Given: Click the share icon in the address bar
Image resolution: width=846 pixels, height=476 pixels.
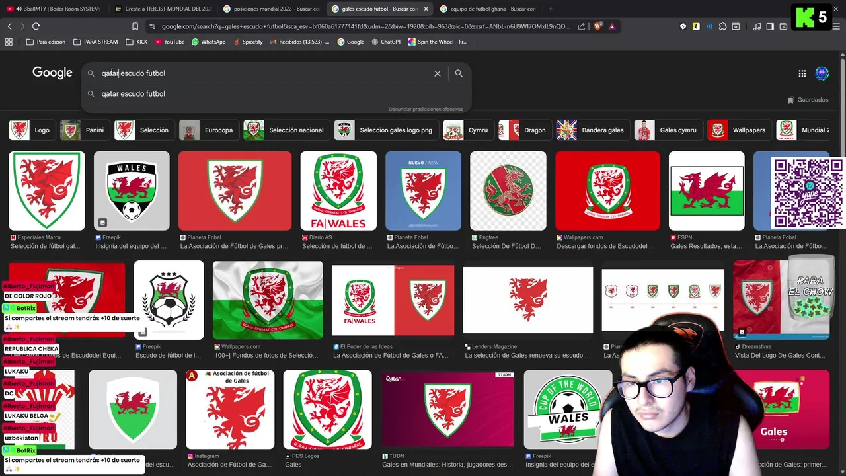Looking at the screenshot, I should coord(582,26).
